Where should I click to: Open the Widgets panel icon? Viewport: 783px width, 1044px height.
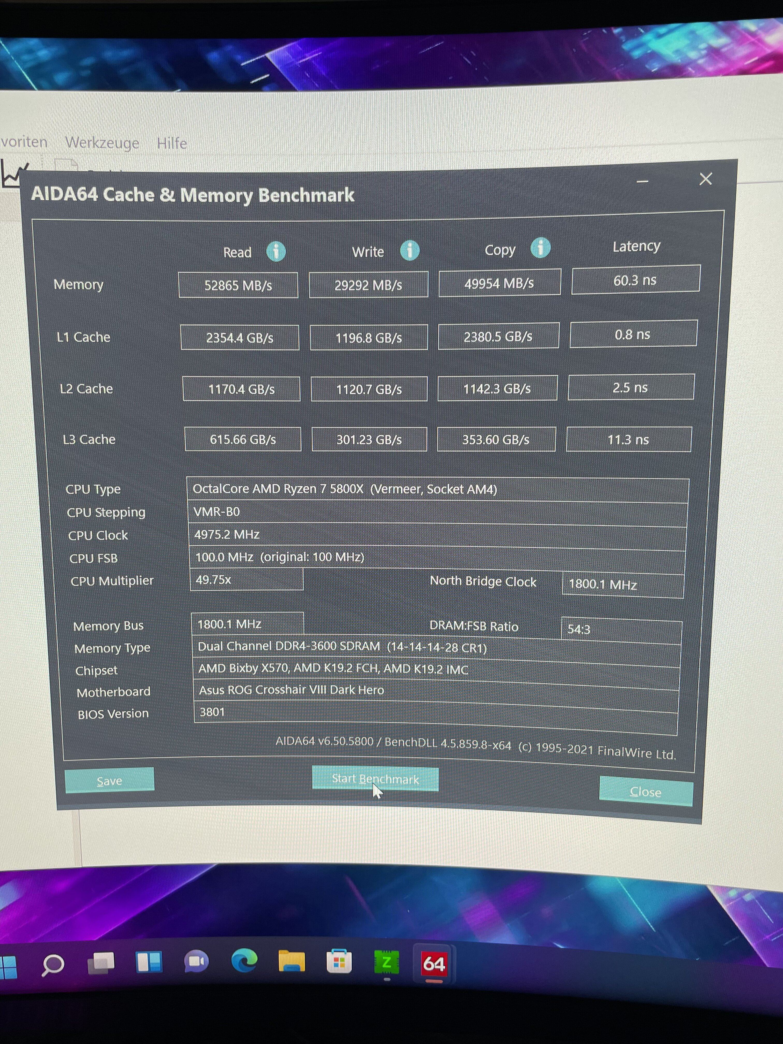click(149, 962)
